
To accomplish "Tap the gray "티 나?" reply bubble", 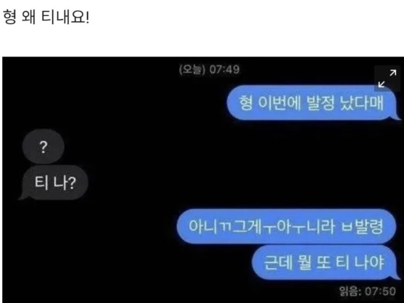I will click(53, 182).
